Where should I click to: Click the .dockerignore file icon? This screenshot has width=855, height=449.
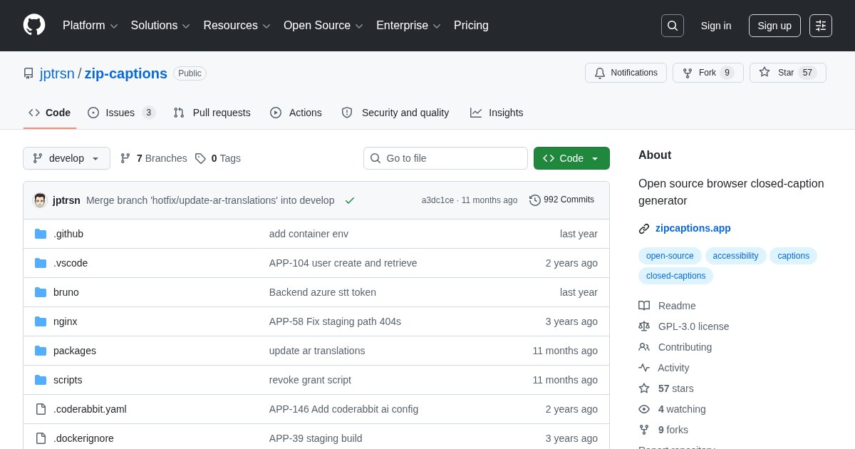[41, 438]
